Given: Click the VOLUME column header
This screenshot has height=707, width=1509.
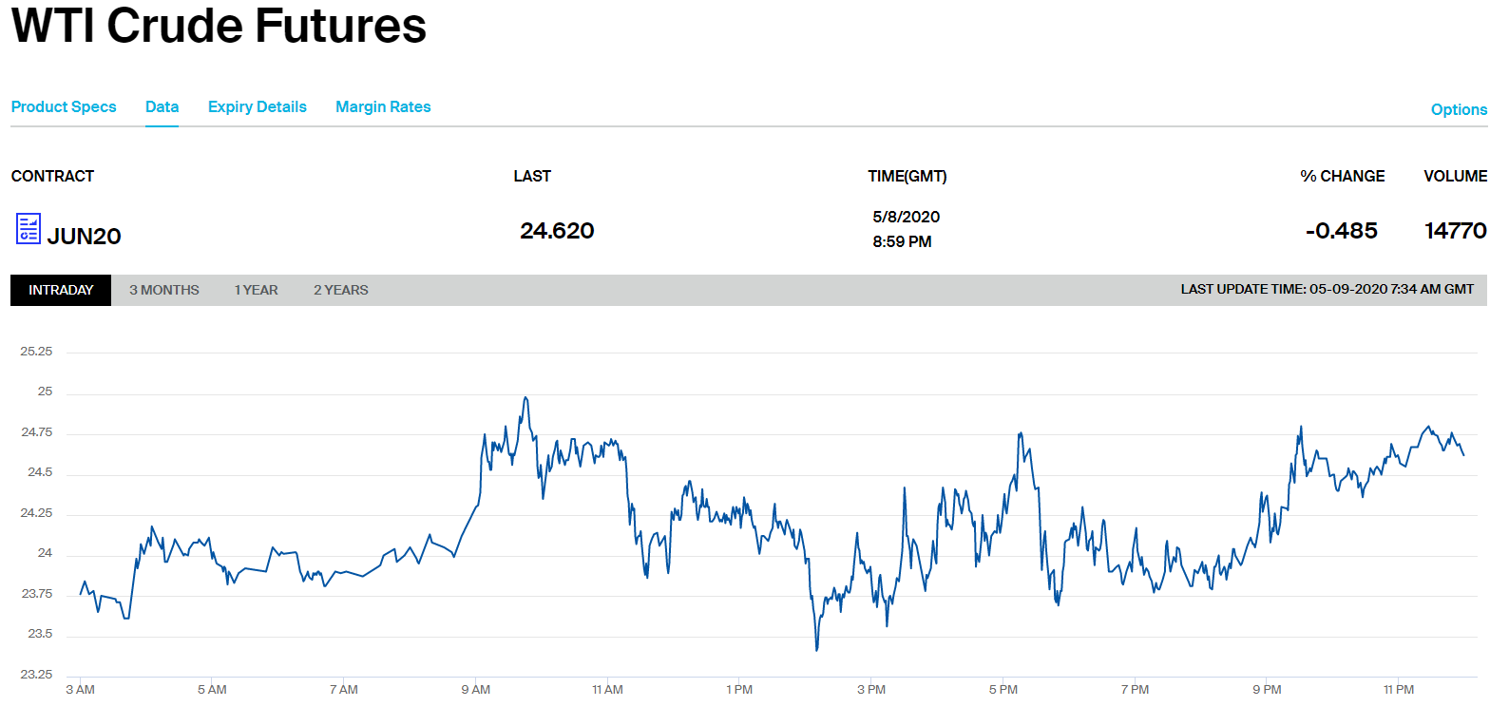Looking at the screenshot, I should [x=1456, y=177].
